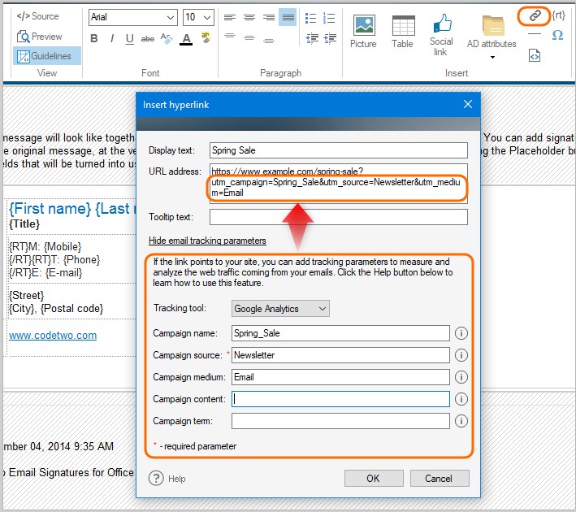The height and width of the screenshot is (512, 576).
Task: Confirm the hyperlink with OK
Action: coord(374,478)
